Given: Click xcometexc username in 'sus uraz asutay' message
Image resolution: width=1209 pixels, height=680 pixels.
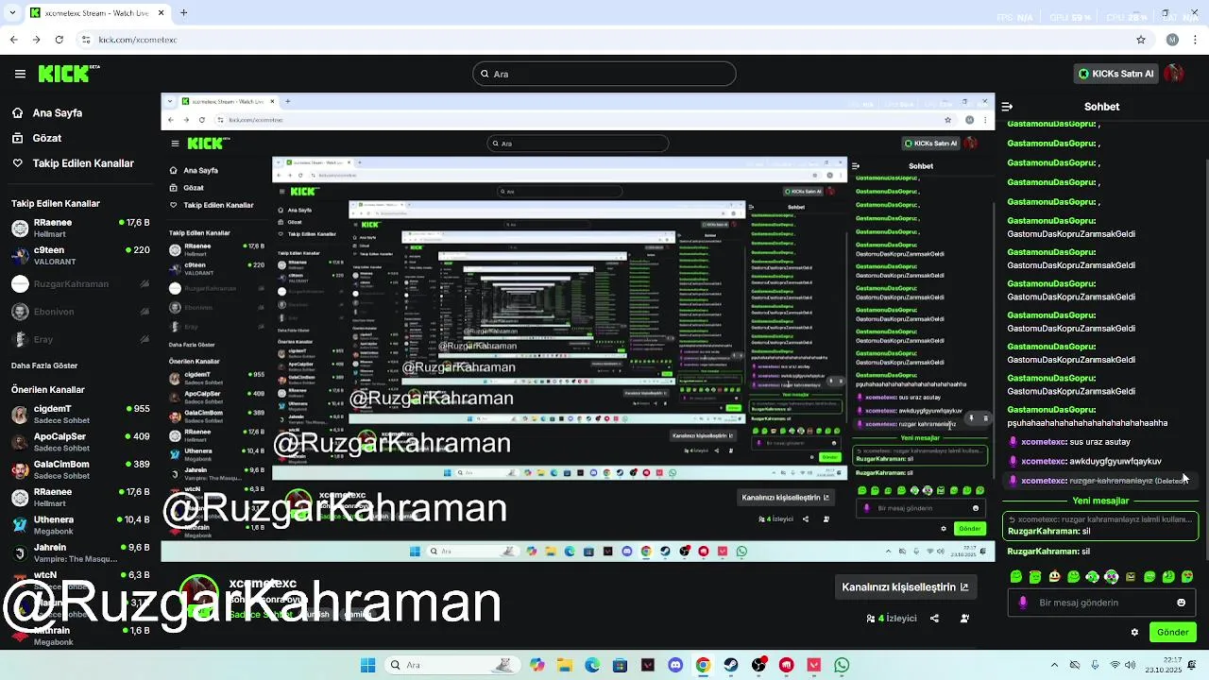Looking at the screenshot, I should pos(1044,442).
